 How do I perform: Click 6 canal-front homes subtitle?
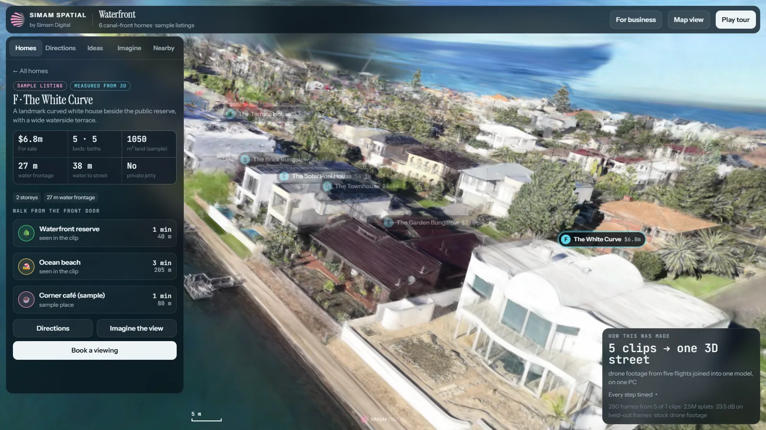(x=146, y=25)
